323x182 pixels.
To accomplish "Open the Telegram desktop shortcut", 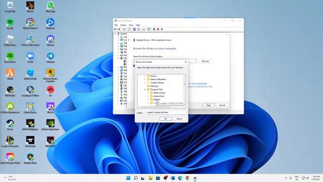I will (50, 58).
